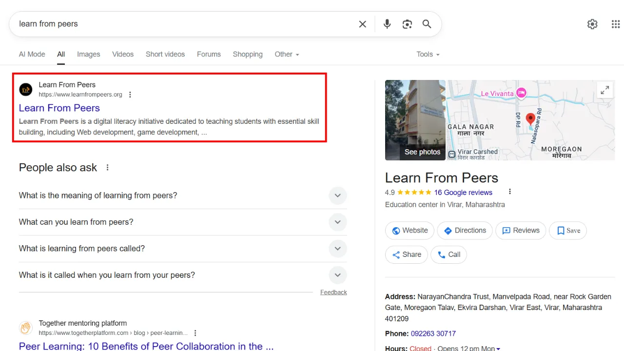624x351 pixels.
Task: Click the magnifying glass search icon
Action: click(x=427, y=24)
